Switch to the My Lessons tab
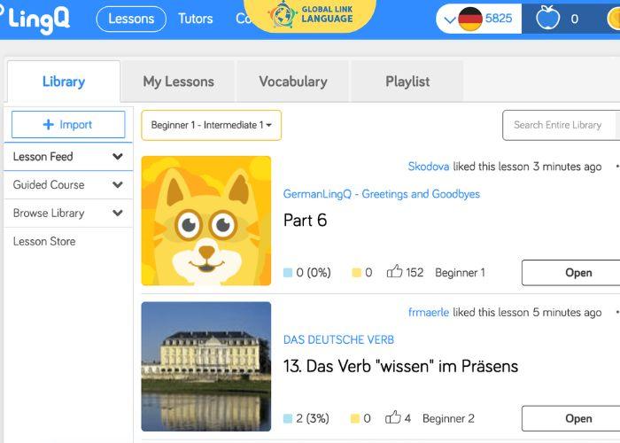 click(178, 82)
